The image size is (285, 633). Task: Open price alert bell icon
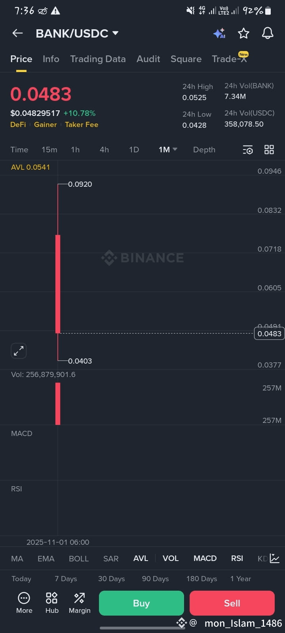click(268, 33)
